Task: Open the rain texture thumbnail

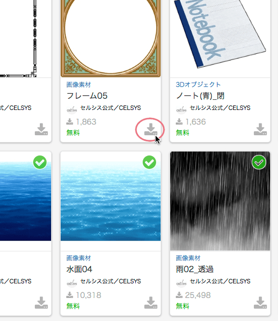Action: 220,201
